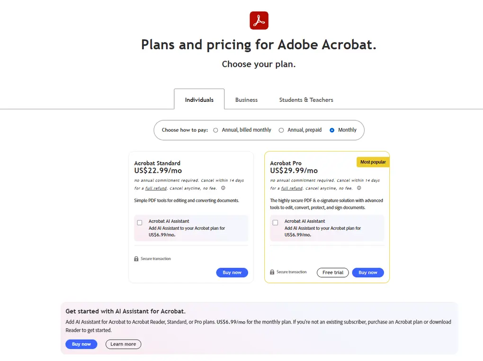
Task: Open the full refund link for Acrobat Standard
Action: [x=155, y=188]
